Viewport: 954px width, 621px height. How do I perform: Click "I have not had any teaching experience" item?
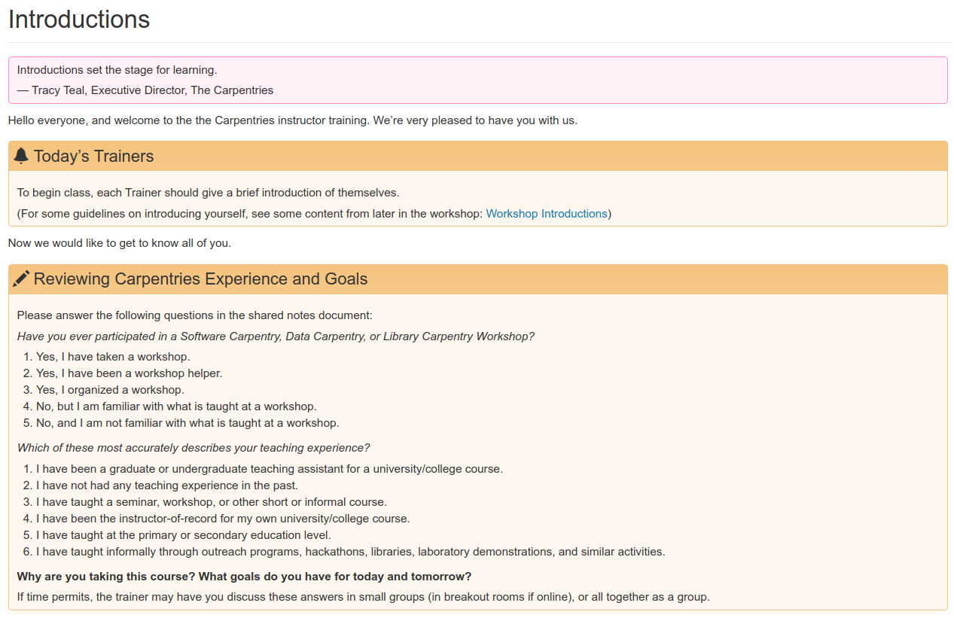point(167,486)
